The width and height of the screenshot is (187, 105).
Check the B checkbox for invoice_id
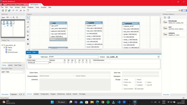(x=75, y=62)
